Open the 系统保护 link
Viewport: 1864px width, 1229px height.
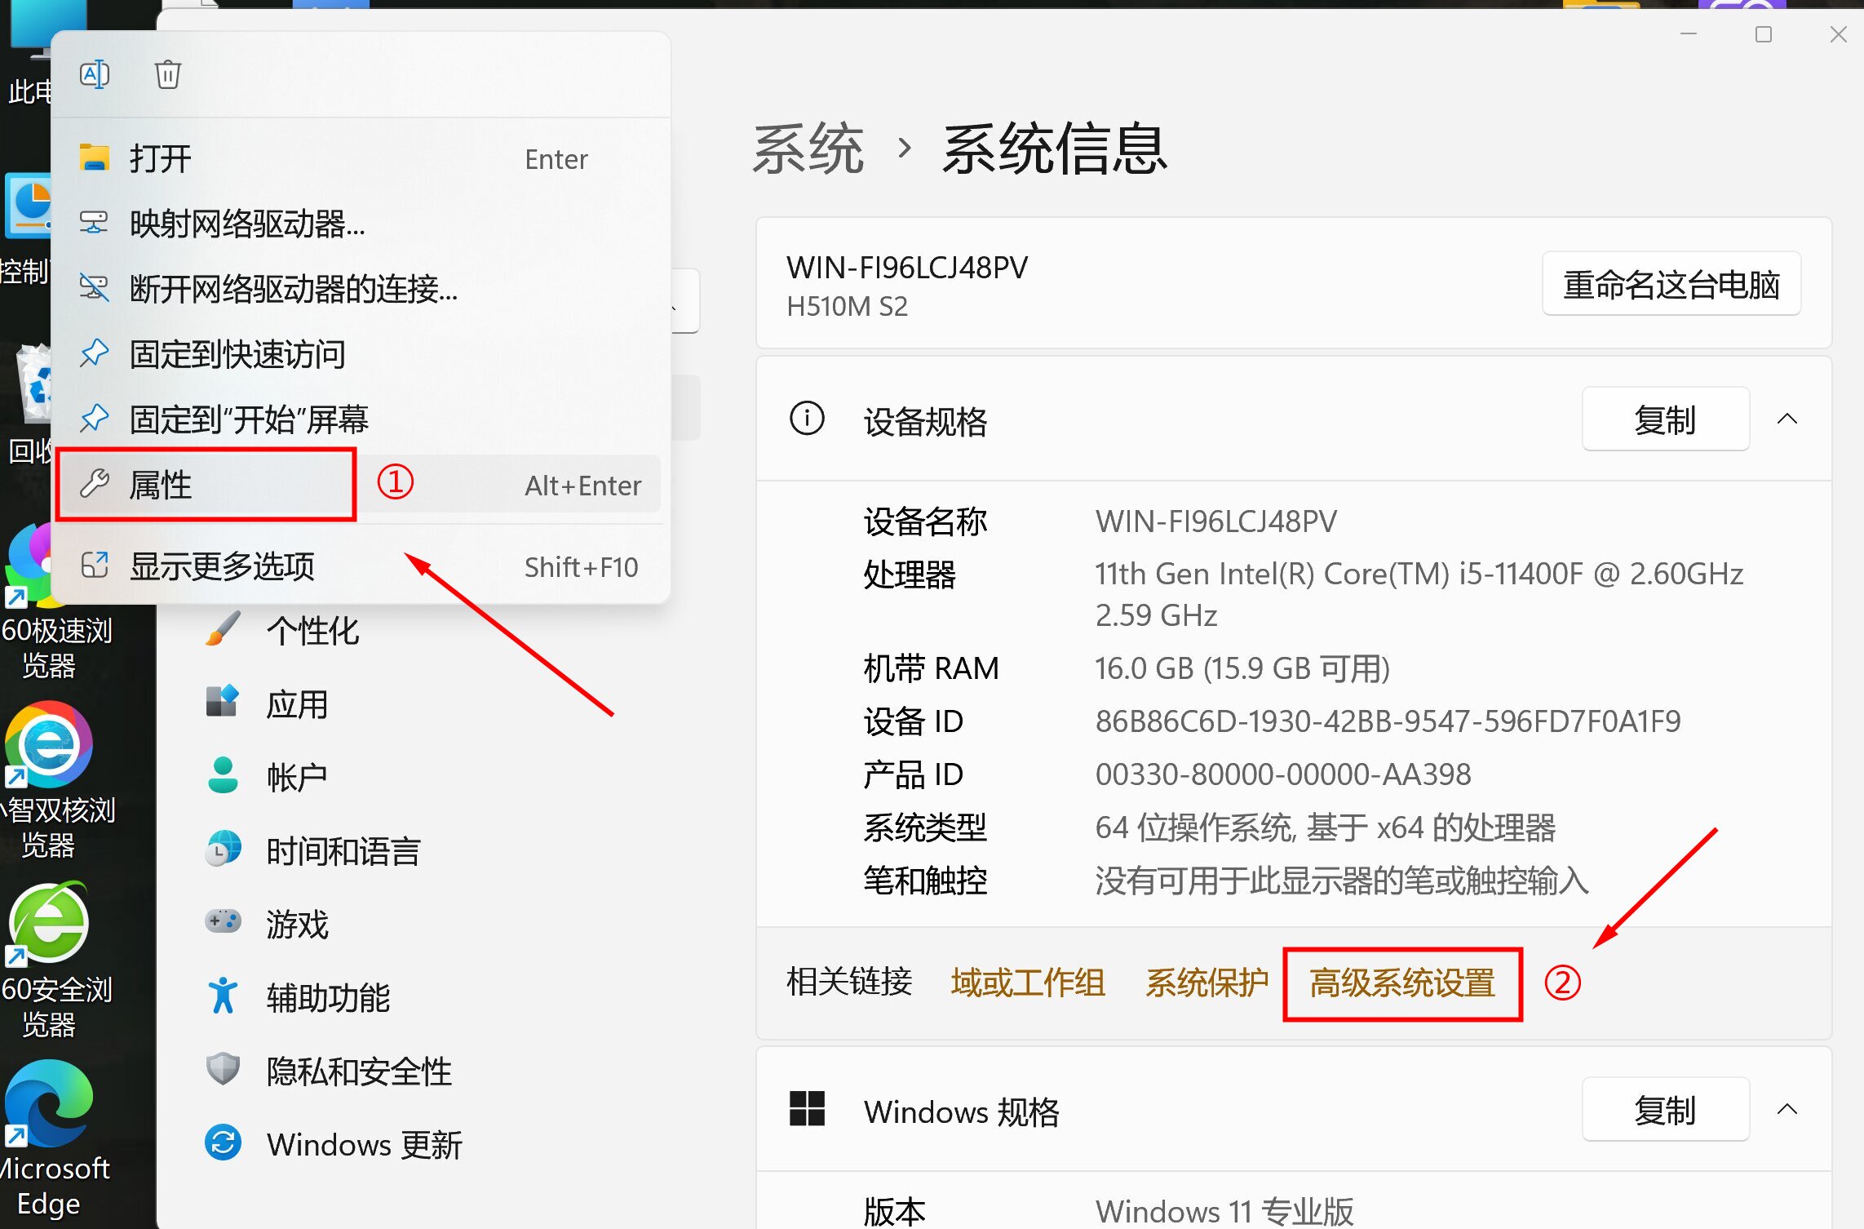point(1207,983)
